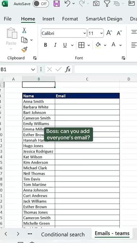The image size is (137, 243).
Task: Select the Michelle Green cell
Action: click(x=39, y=224)
